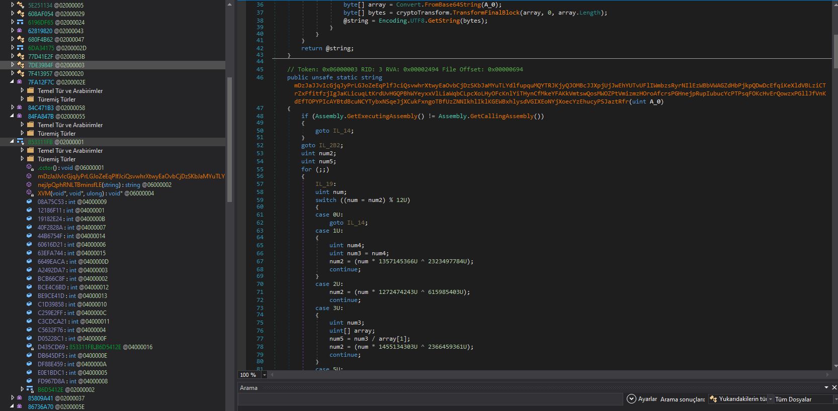Click the method icon beside nejJpQphRNLTBminsfLE
The width and height of the screenshot is (838, 411).
tap(30, 184)
